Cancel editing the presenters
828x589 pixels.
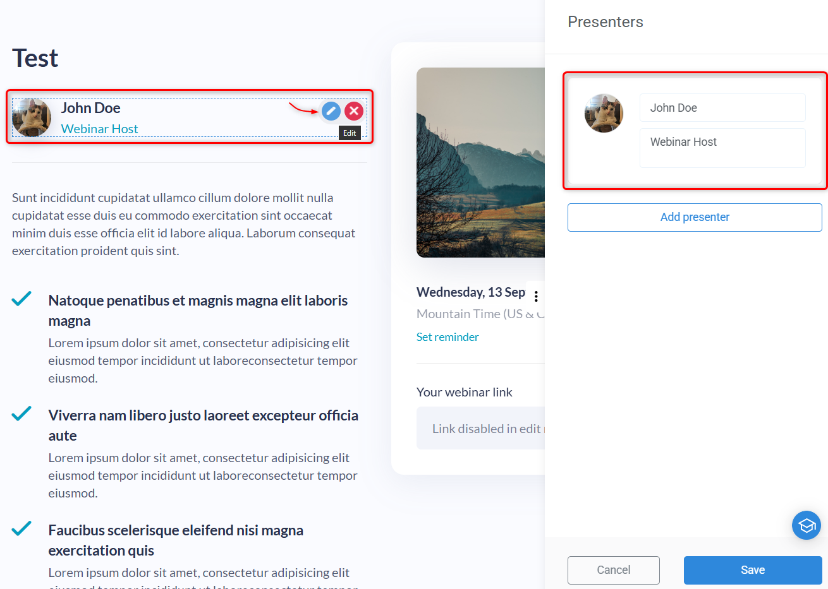click(x=613, y=570)
